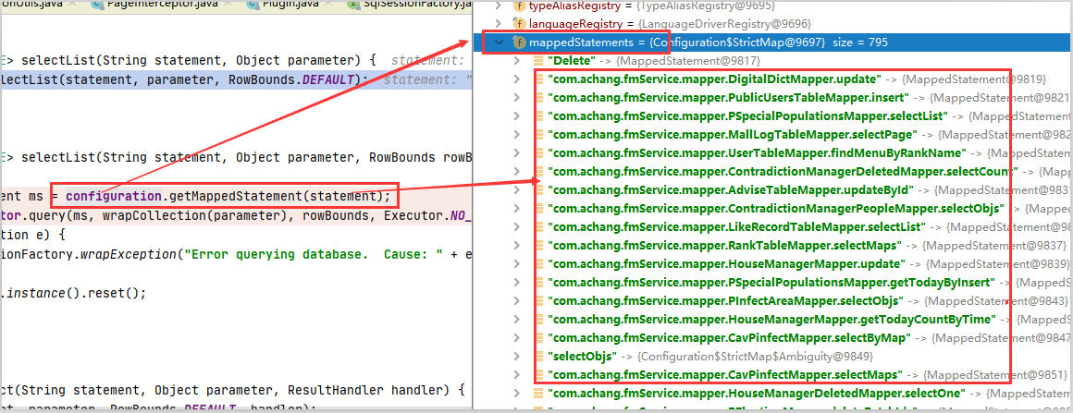Image resolution: width=1073 pixels, height=413 pixels.
Task: Click the entry icon of PSpecialPopulationsMapper.getTodayByInsert
Action: pyautogui.click(x=540, y=283)
